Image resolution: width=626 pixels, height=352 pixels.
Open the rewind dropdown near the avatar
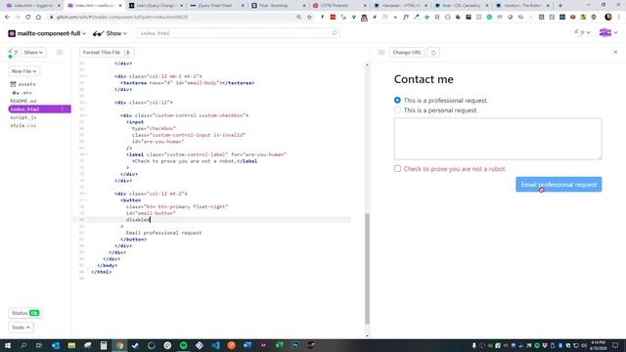(582, 33)
